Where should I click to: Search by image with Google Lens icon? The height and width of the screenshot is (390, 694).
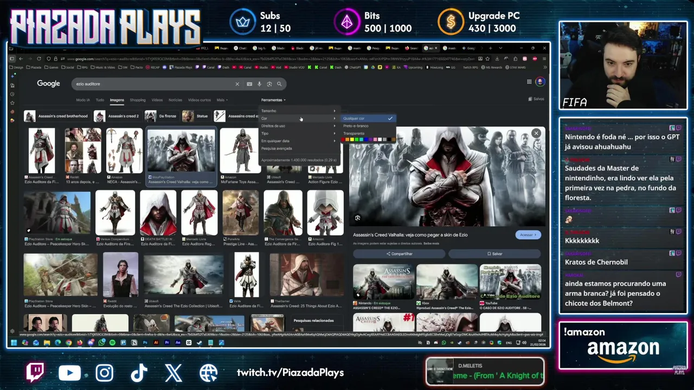point(269,84)
